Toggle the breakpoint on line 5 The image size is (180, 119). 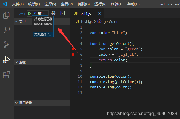click(x=73, y=49)
